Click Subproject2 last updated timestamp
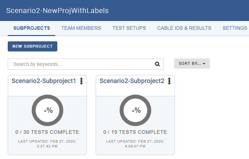This screenshot has width=249, height=159. tap(135, 144)
